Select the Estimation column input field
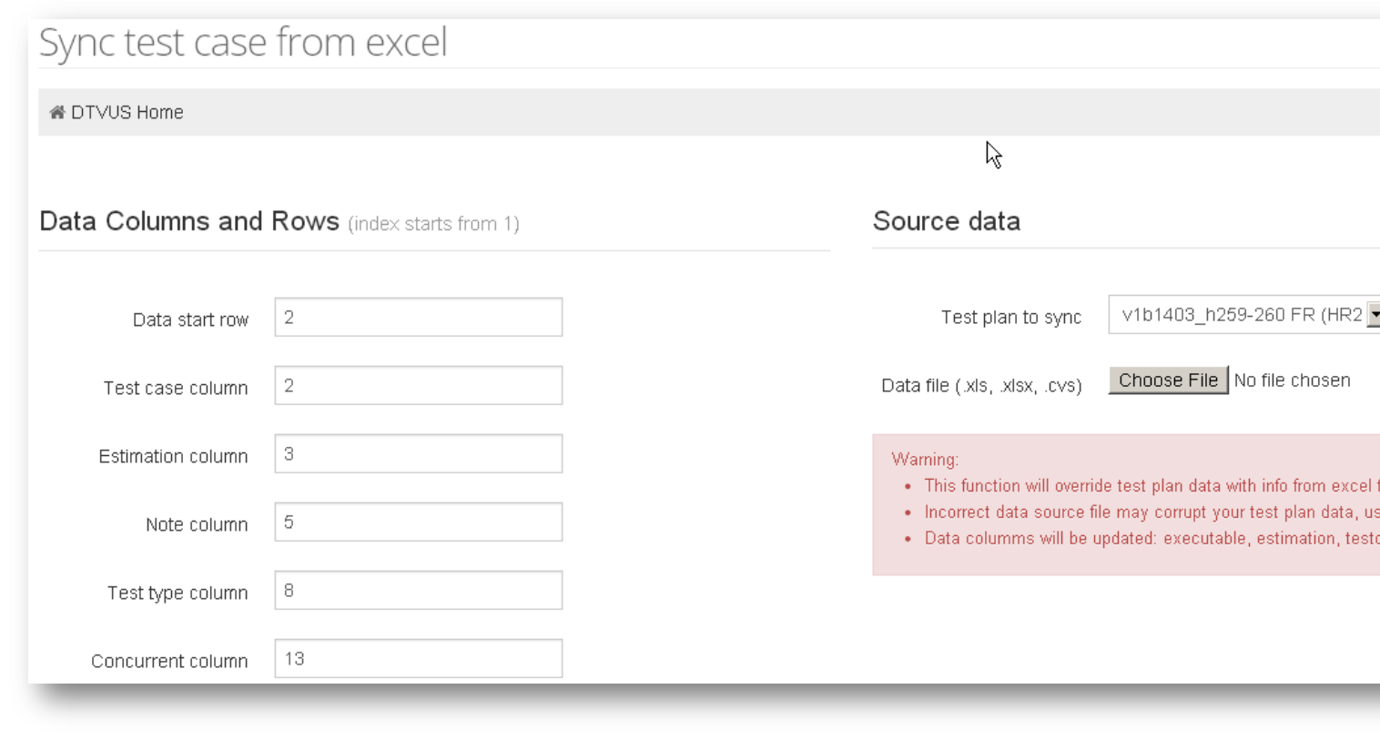This screenshot has height=740, width=1380. pyautogui.click(x=418, y=454)
